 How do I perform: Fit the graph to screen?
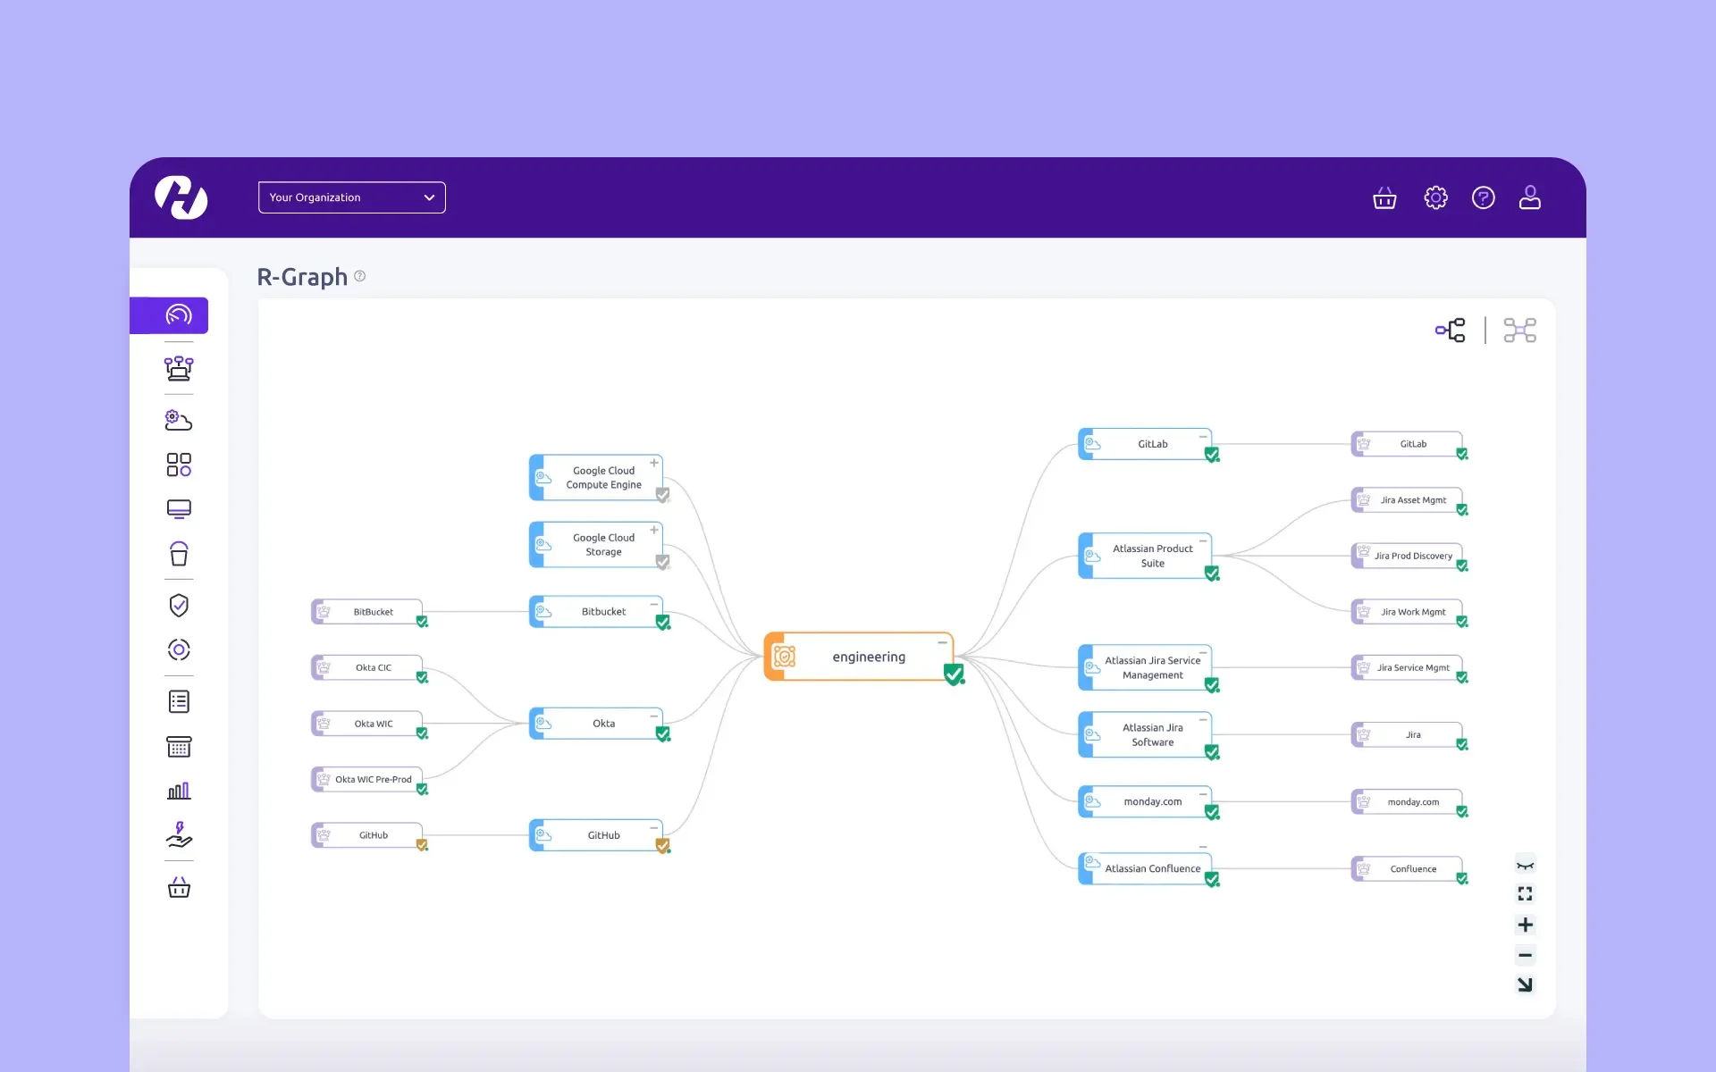[1525, 894]
